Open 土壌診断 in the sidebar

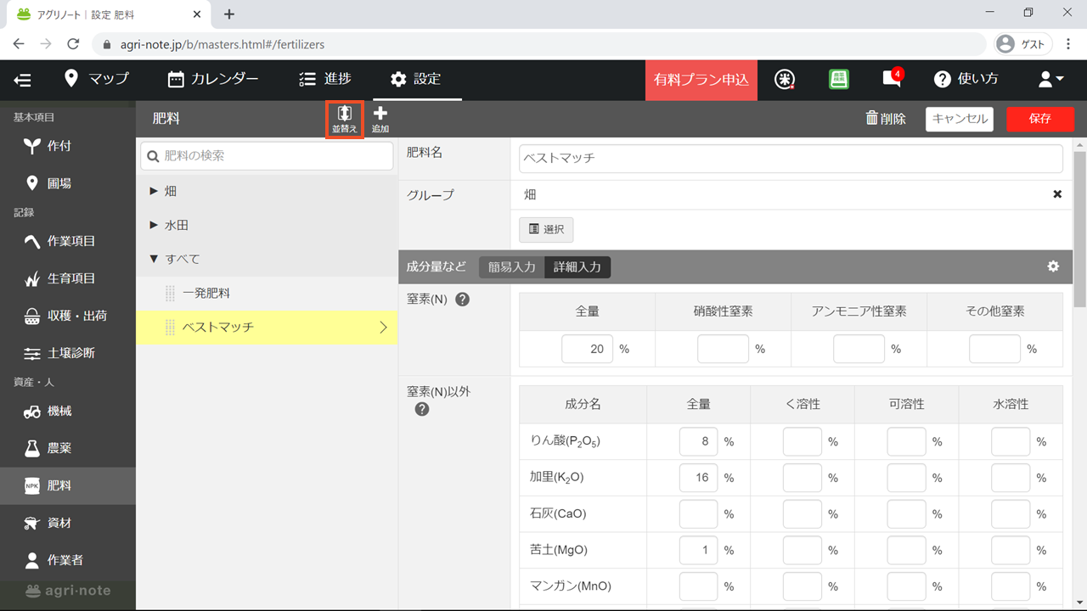point(68,353)
